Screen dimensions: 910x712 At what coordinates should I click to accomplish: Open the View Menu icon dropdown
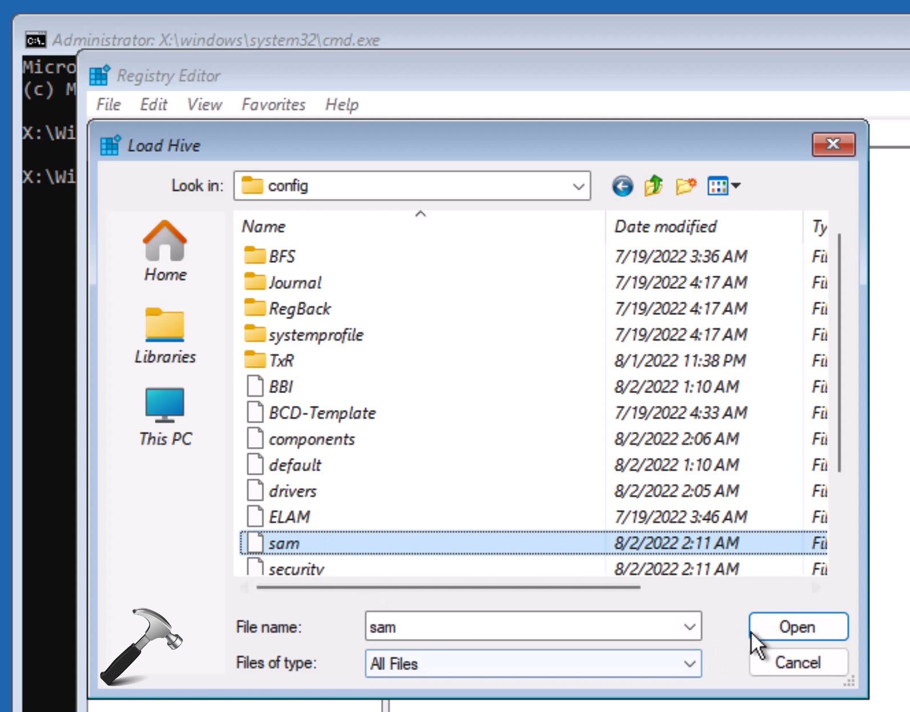coord(723,186)
